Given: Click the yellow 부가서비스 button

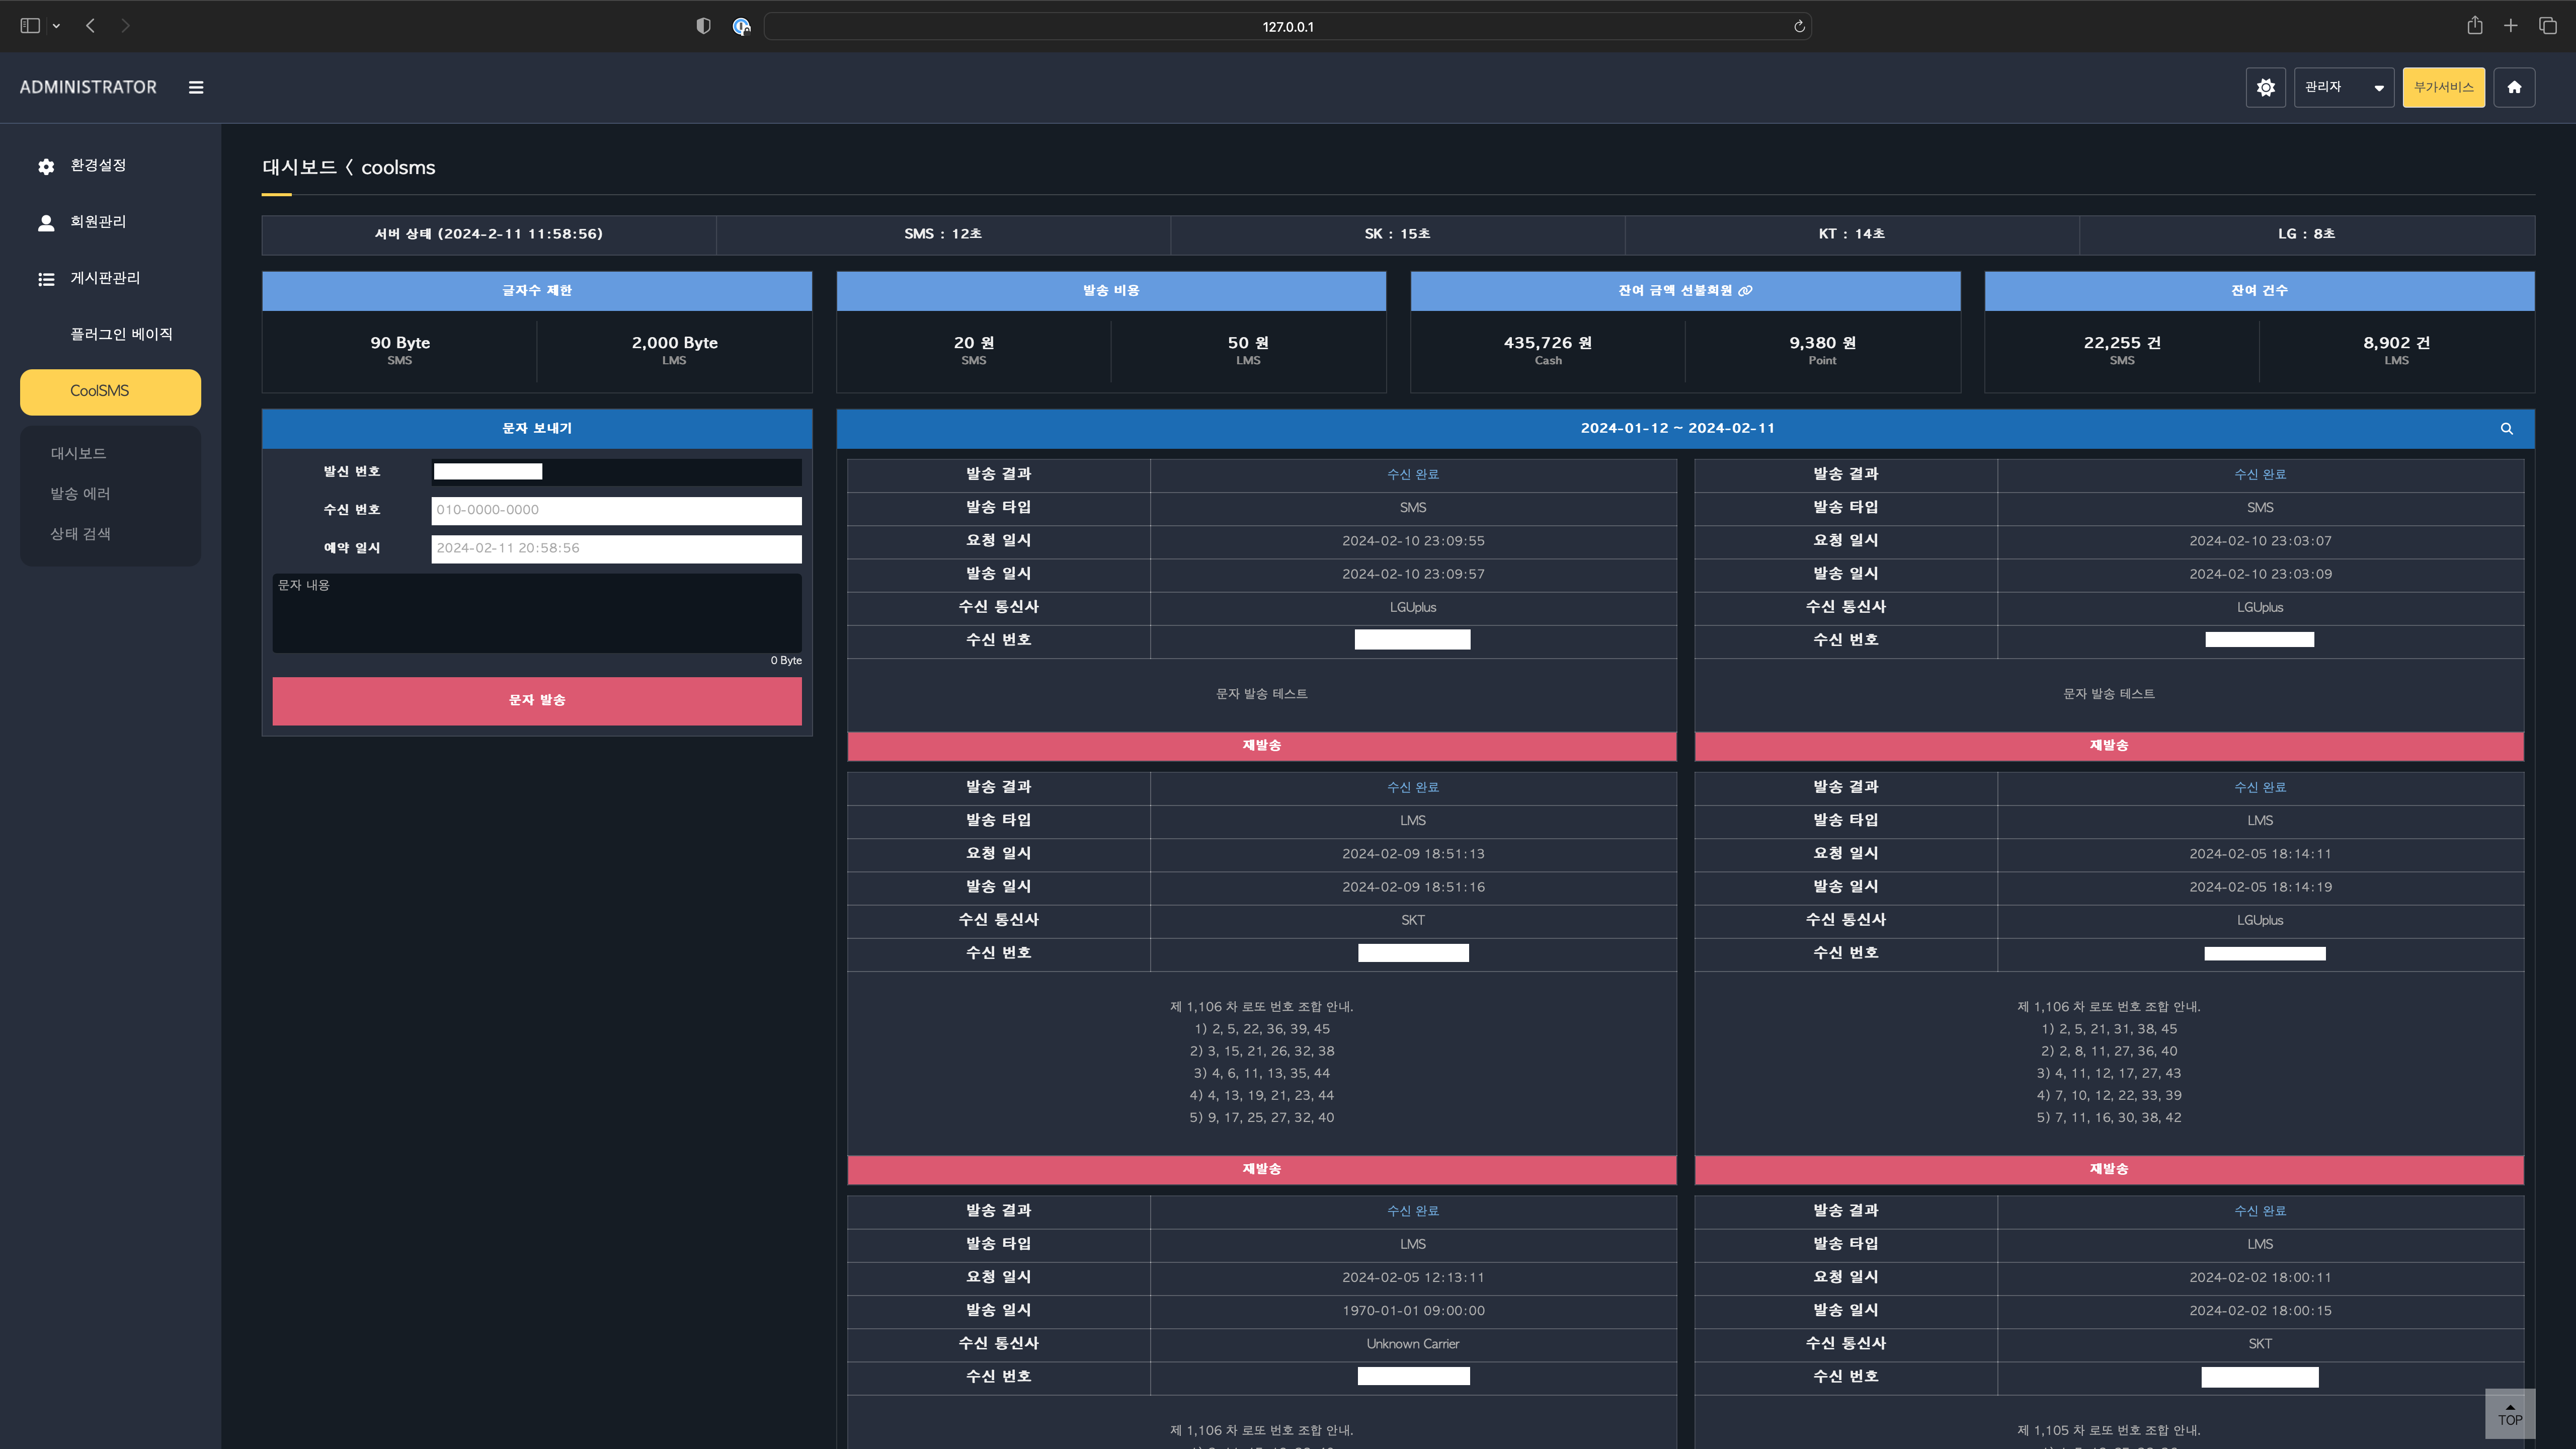Looking at the screenshot, I should [x=2443, y=88].
